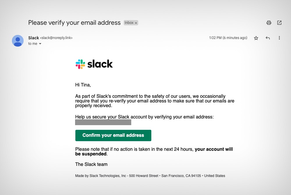The width and height of the screenshot is (291, 195).
Task: Click the slack@noreply.link sender address
Action: [56, 38]
